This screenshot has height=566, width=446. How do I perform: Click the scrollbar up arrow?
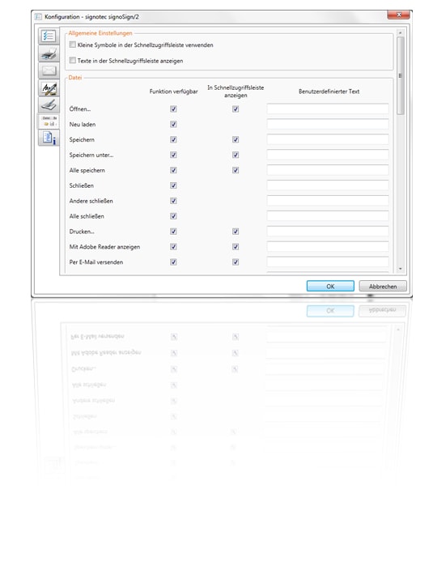400,33
